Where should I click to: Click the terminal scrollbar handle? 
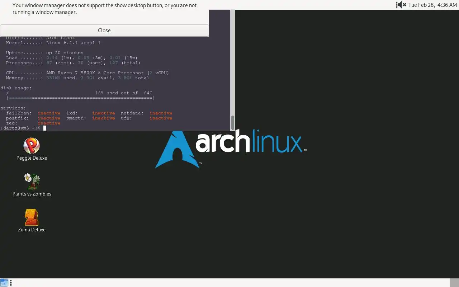(x=232, y=123)
